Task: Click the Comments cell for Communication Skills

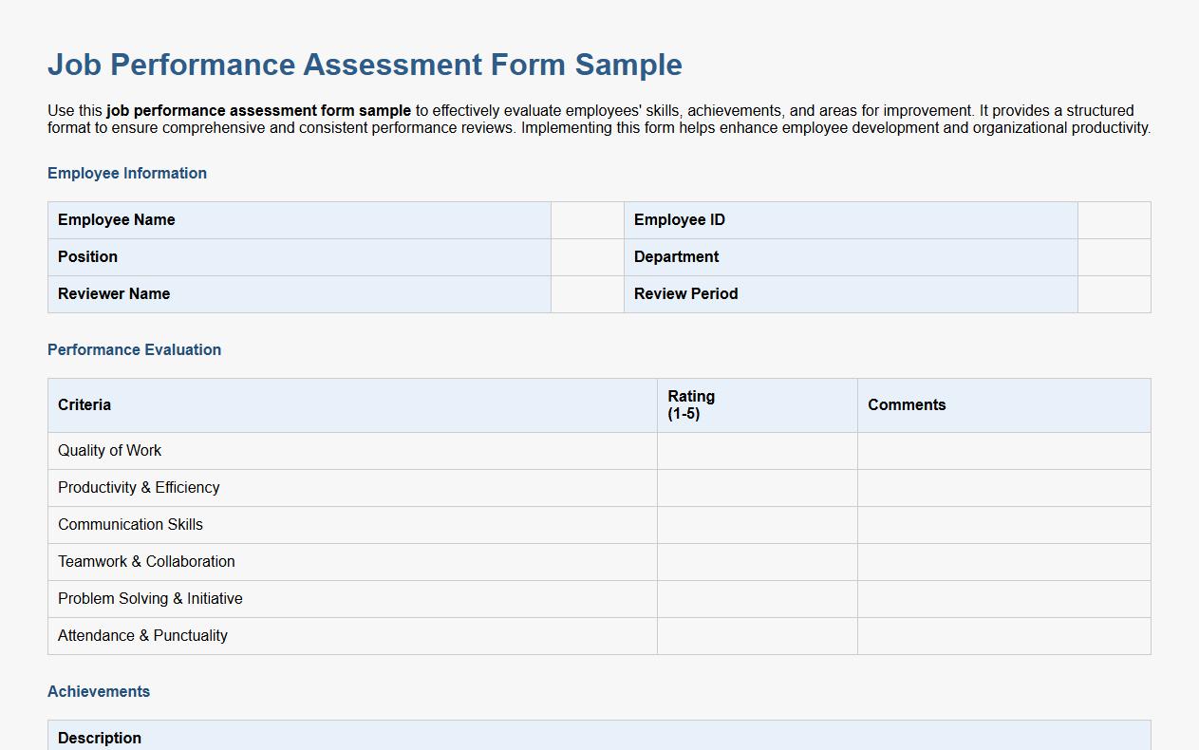Action: (x=1002, y=524)
